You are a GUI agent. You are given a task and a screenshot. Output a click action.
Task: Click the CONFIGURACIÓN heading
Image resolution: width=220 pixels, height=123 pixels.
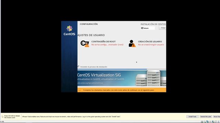click(89, 24)
